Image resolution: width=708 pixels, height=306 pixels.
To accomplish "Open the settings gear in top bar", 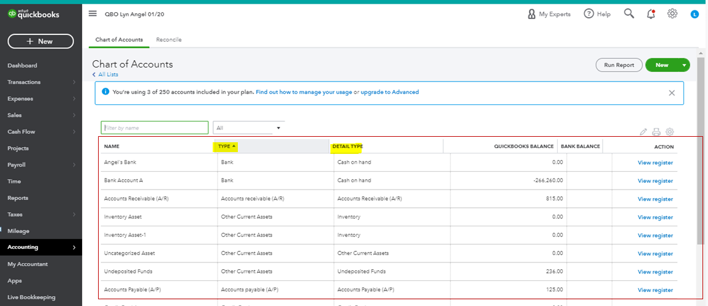I will click(x=672, y=13).
